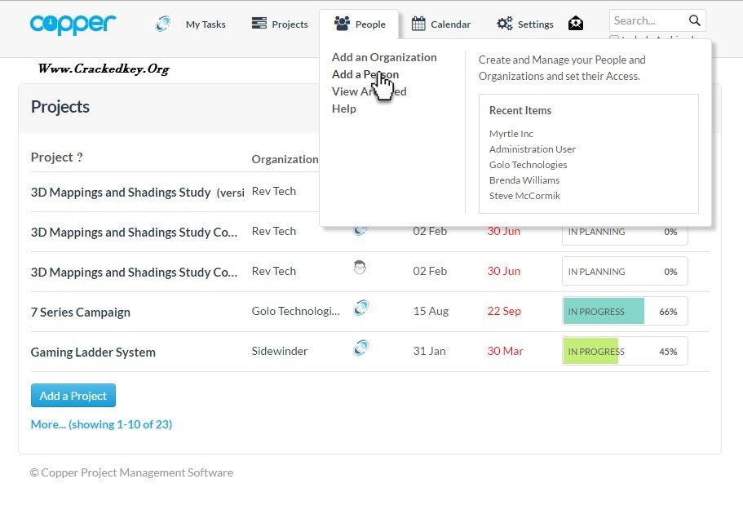Open the envelope mail icon
Image resolution: width=743 pixels, height=510 pixels.
point(575,23)
